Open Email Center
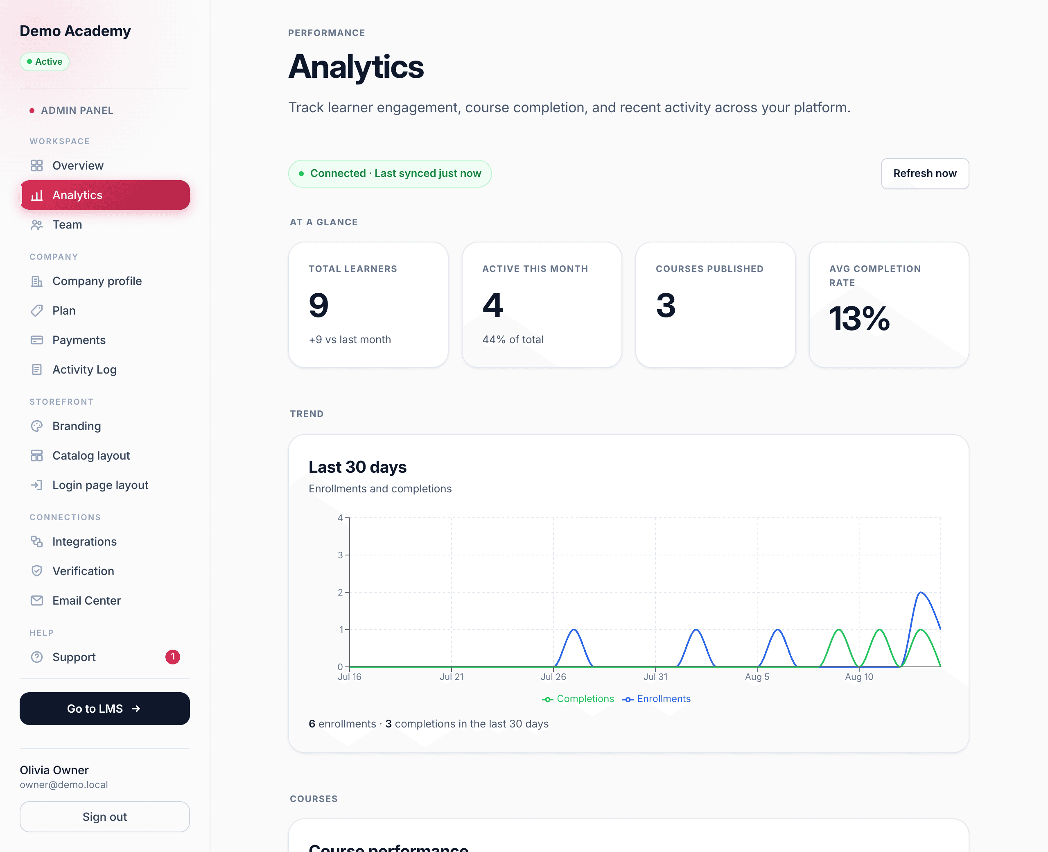The height and width of the screenshot is (852, 1048). click(105, 600)
